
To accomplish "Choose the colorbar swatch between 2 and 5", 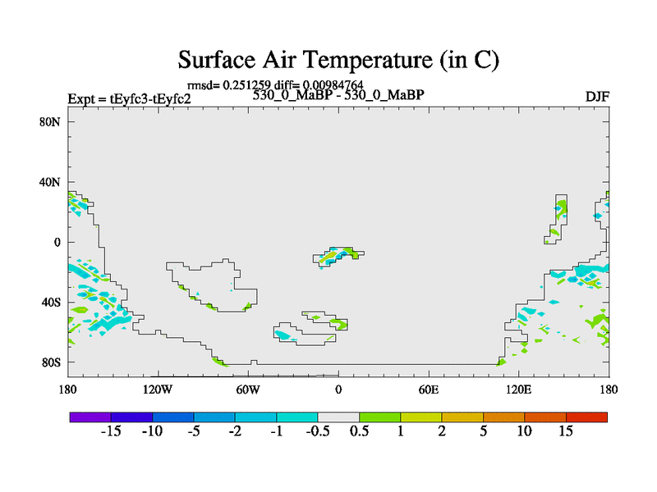I will [462, 417].
